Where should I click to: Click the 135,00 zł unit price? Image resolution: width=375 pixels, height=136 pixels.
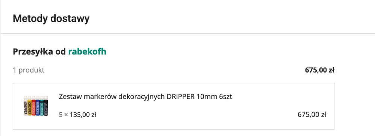coord(83,115)
